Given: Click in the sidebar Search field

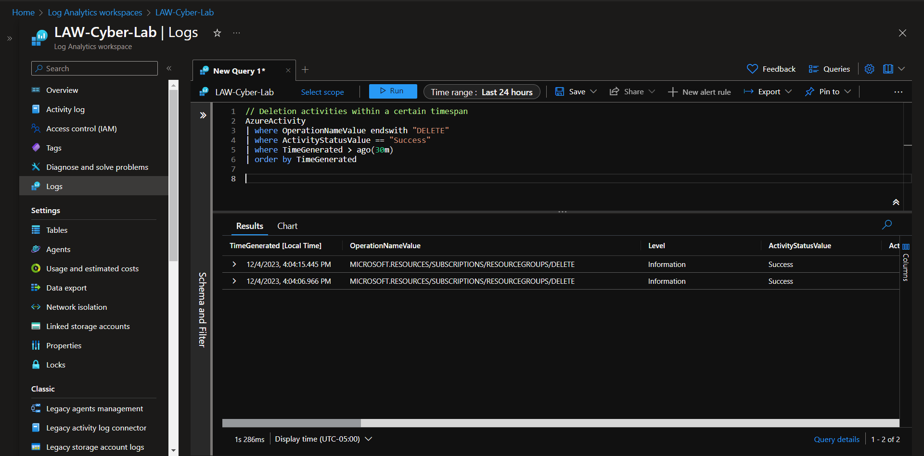Looking at the screenshot, I should (94, 68).
